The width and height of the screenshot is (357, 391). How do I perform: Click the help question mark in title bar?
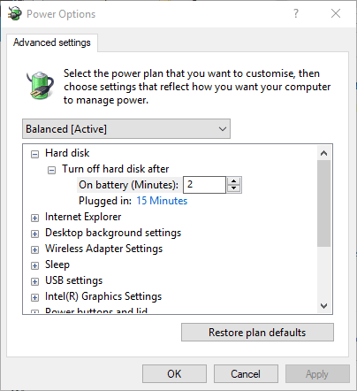296,13
